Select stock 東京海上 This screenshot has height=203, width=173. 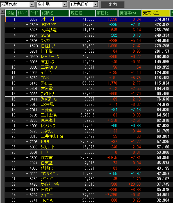coord(49,120)
